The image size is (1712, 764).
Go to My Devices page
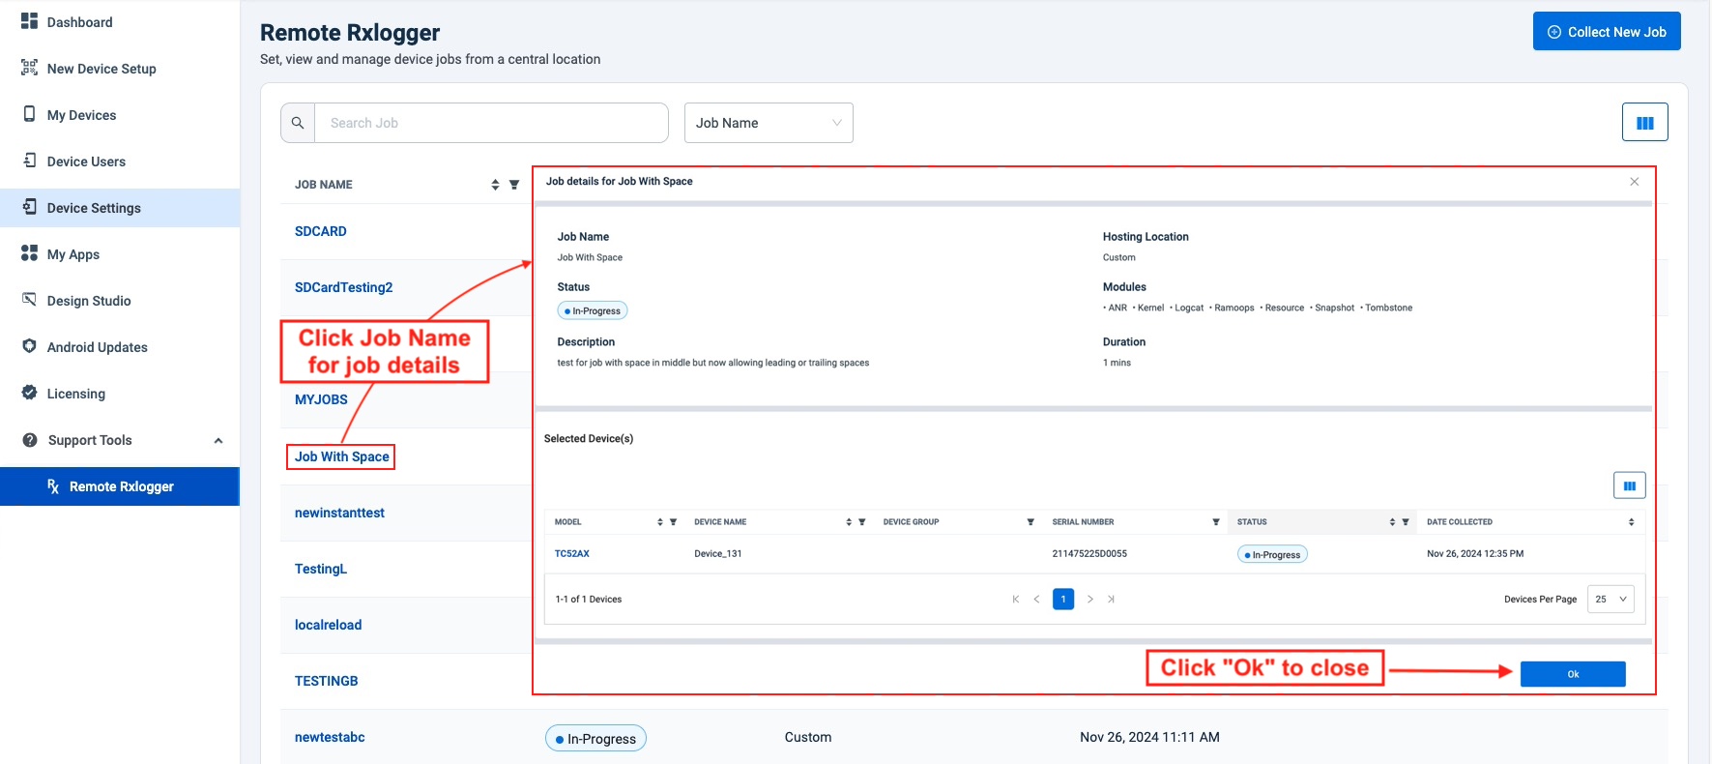pyautogui.click(x=81, y=115)
